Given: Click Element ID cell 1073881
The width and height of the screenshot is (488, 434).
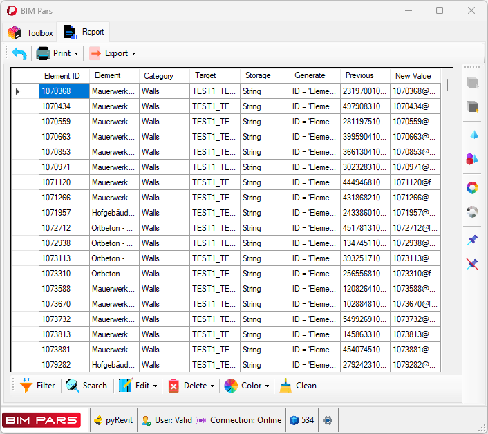Looking at the screenshot, I should (64, 350).
